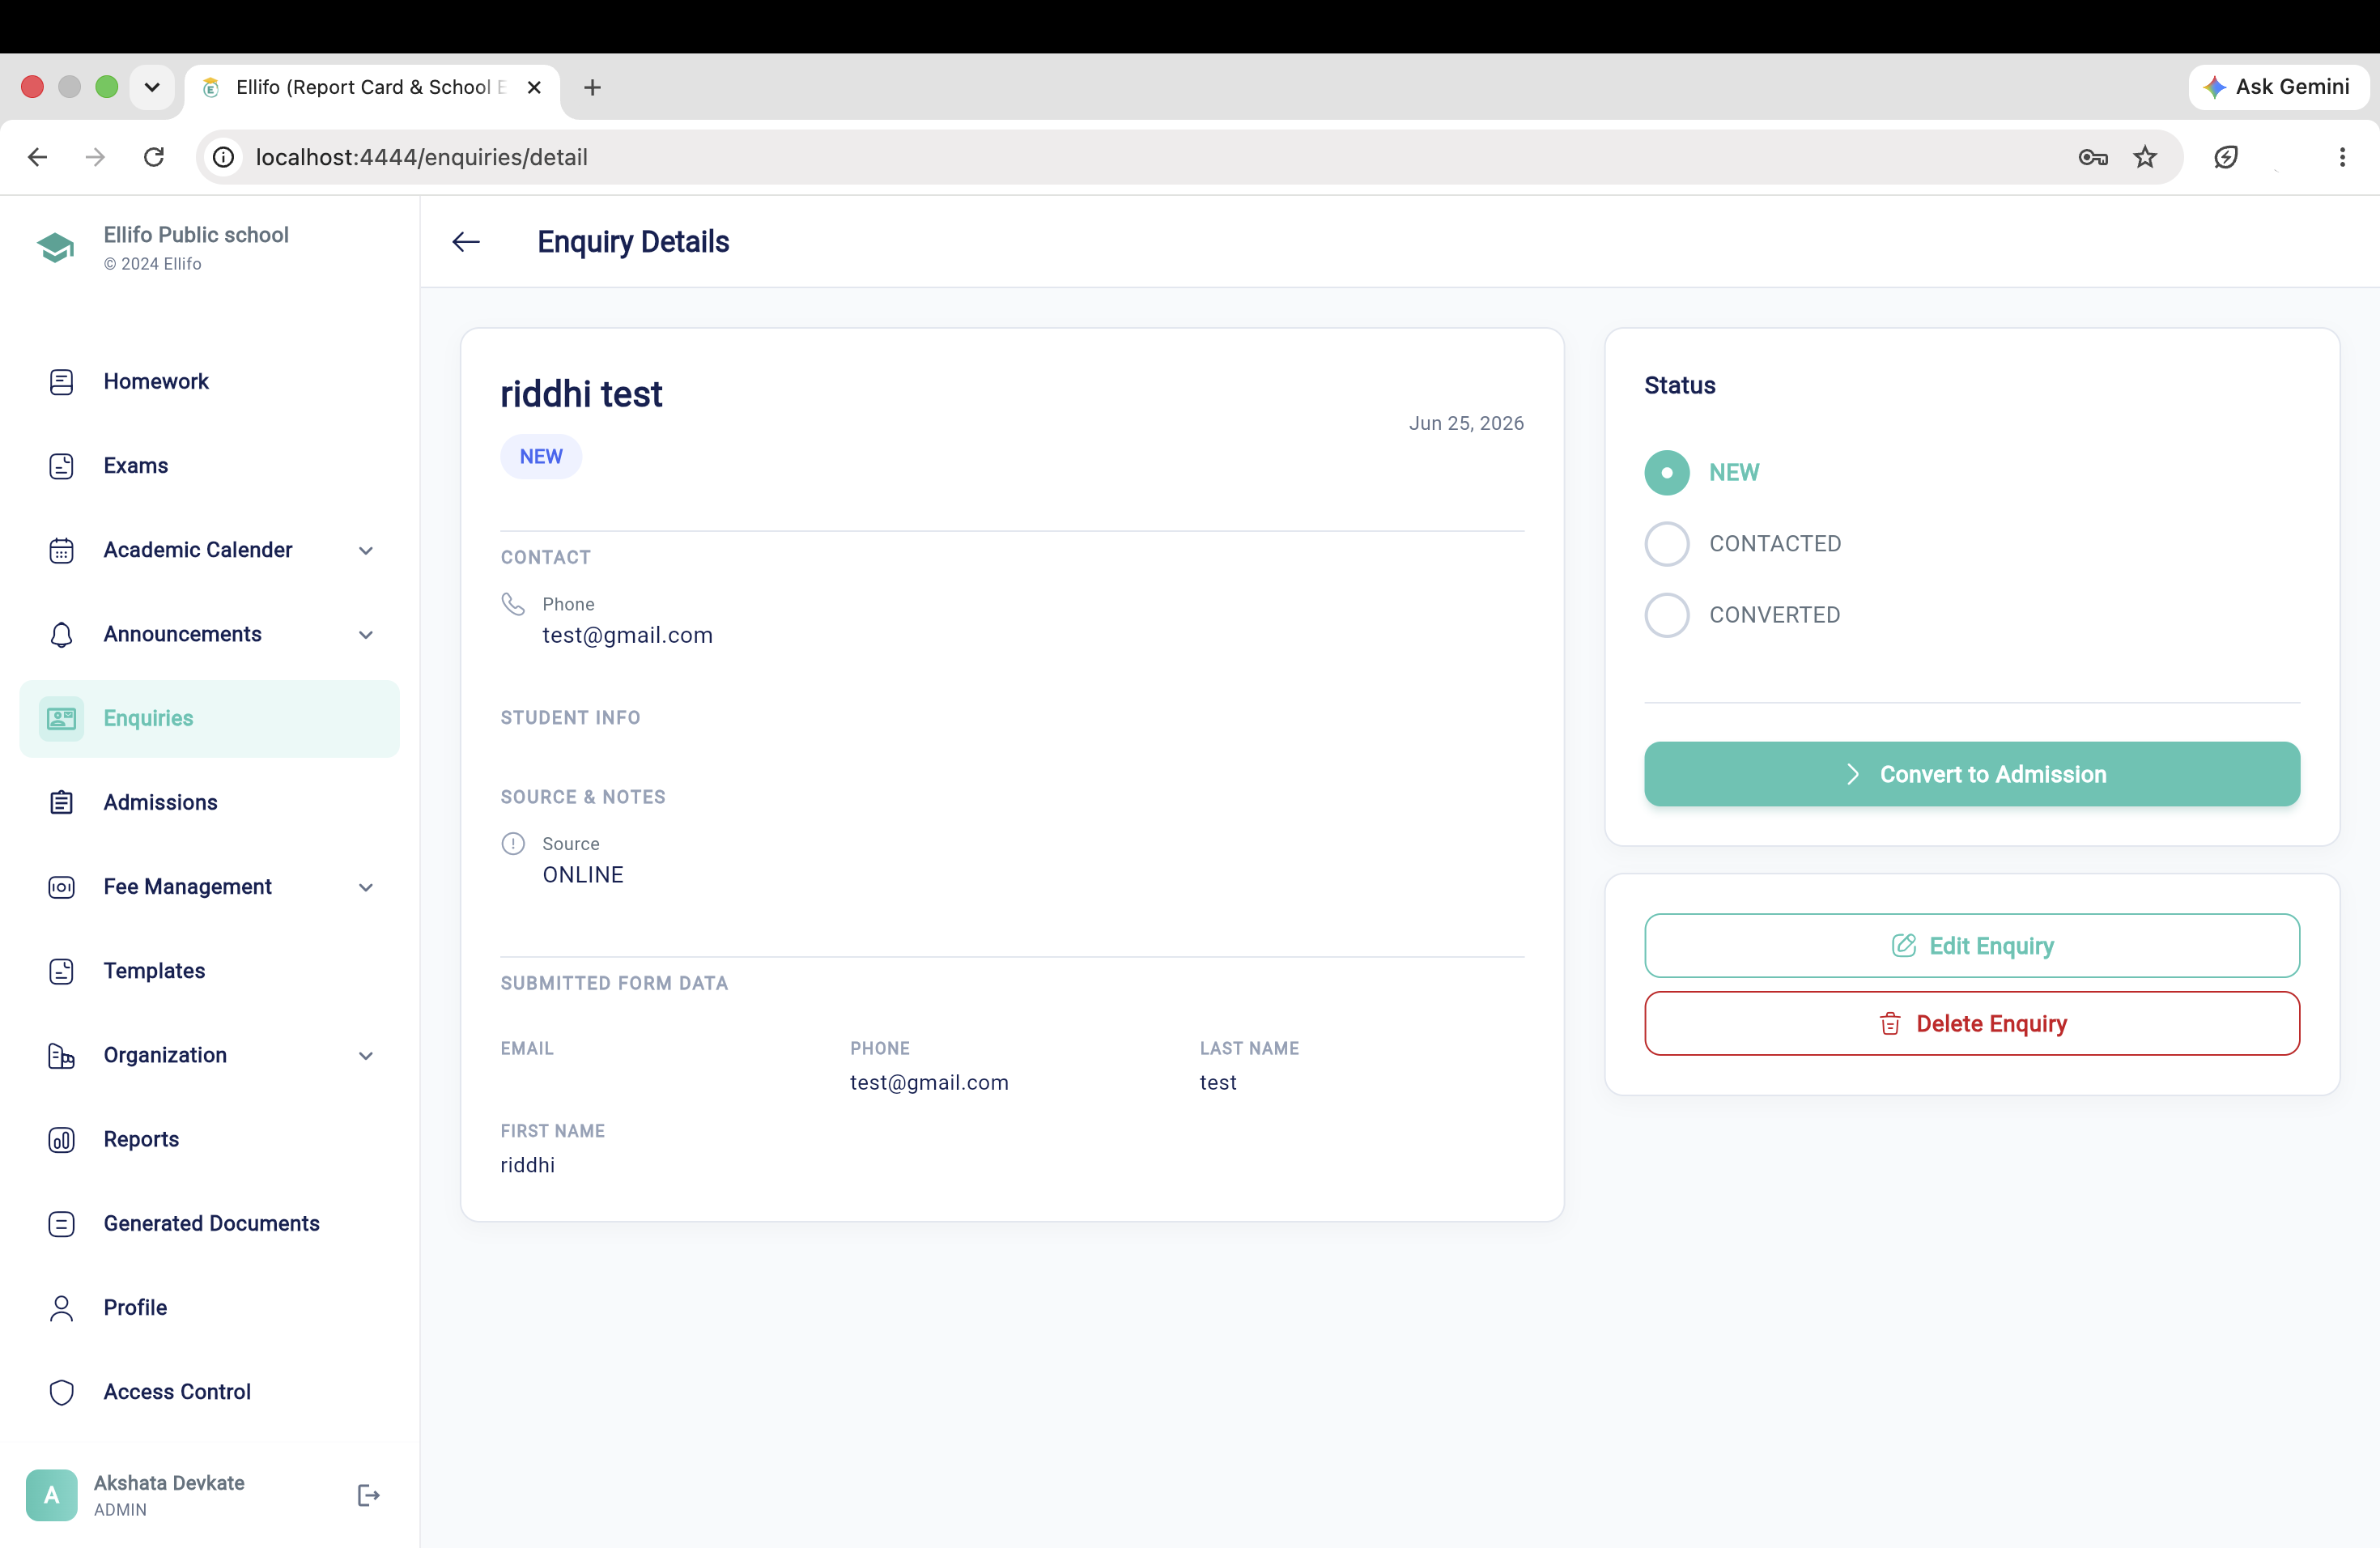Go to Enquiries in the sidebar

pos(209,718)
